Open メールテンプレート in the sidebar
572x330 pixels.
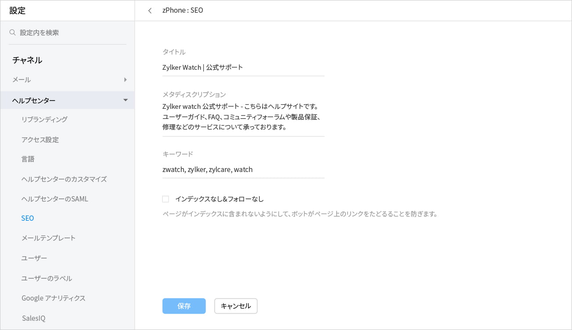[49, 238]
